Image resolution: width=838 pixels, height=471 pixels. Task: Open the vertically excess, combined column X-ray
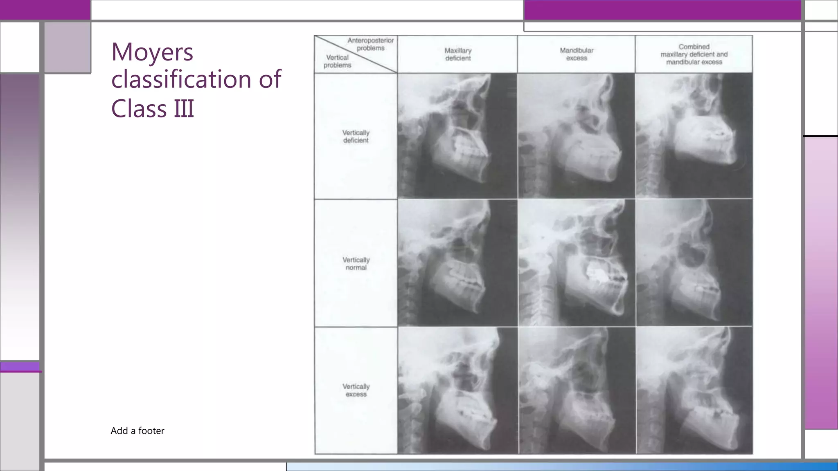pos(694,390)
